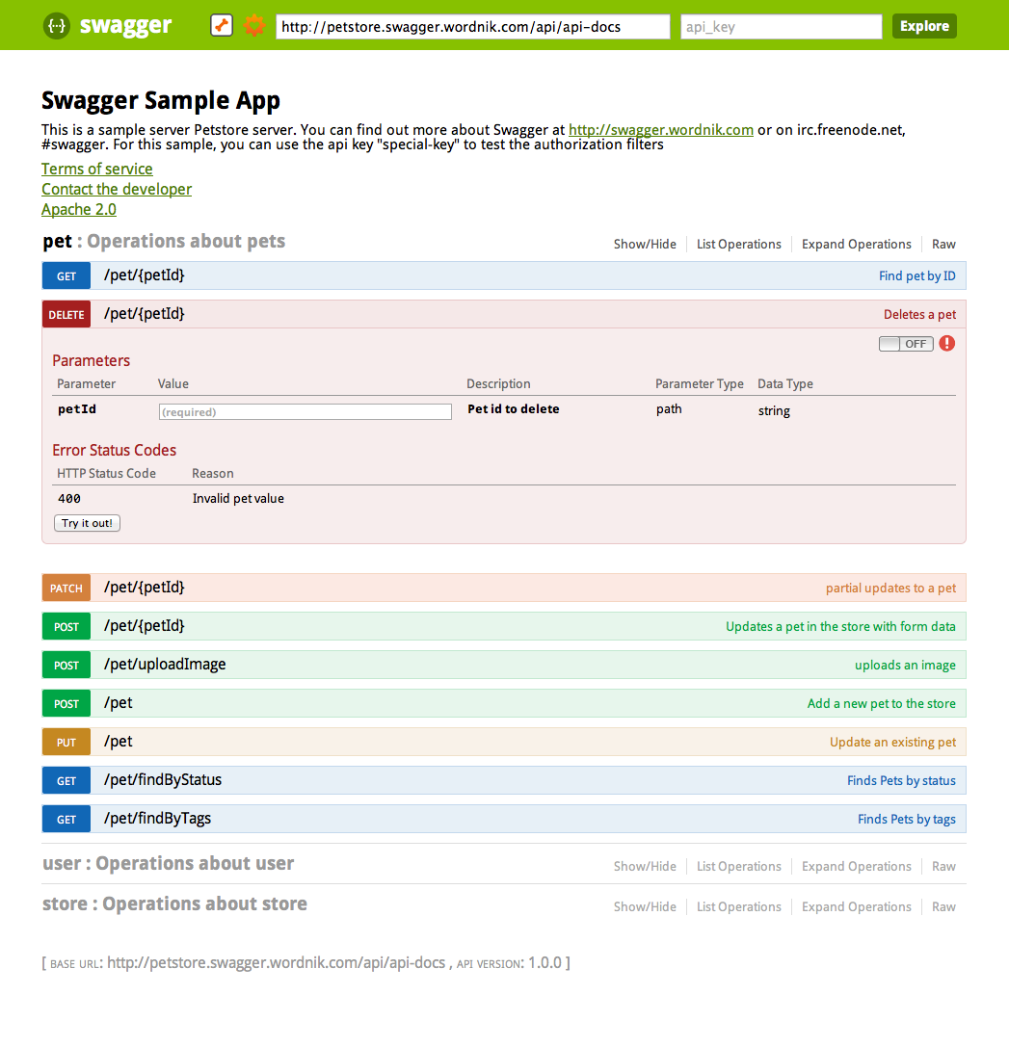Expand the POST /pet/uploadImage badge
The height and width of the screenshot is (1047, 1009).
[66, 665]
